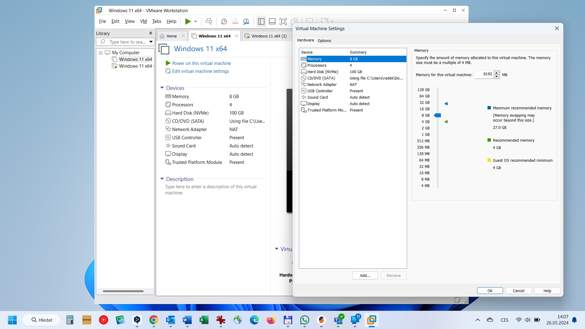The width and height of the screenshot is (585, 329).
Task: Close the Home tab
Action: 183,36
